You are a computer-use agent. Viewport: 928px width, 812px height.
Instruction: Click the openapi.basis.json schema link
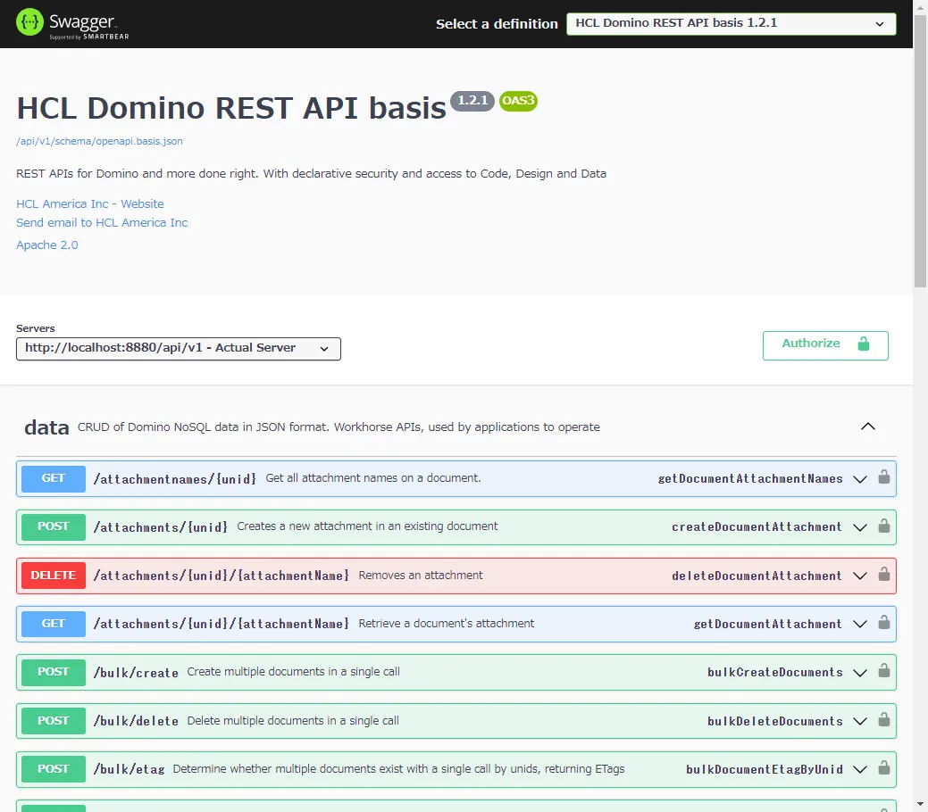click(x=98, y=141)
